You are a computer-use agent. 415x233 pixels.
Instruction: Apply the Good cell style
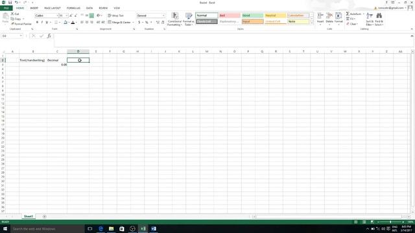tap(252, 16)
